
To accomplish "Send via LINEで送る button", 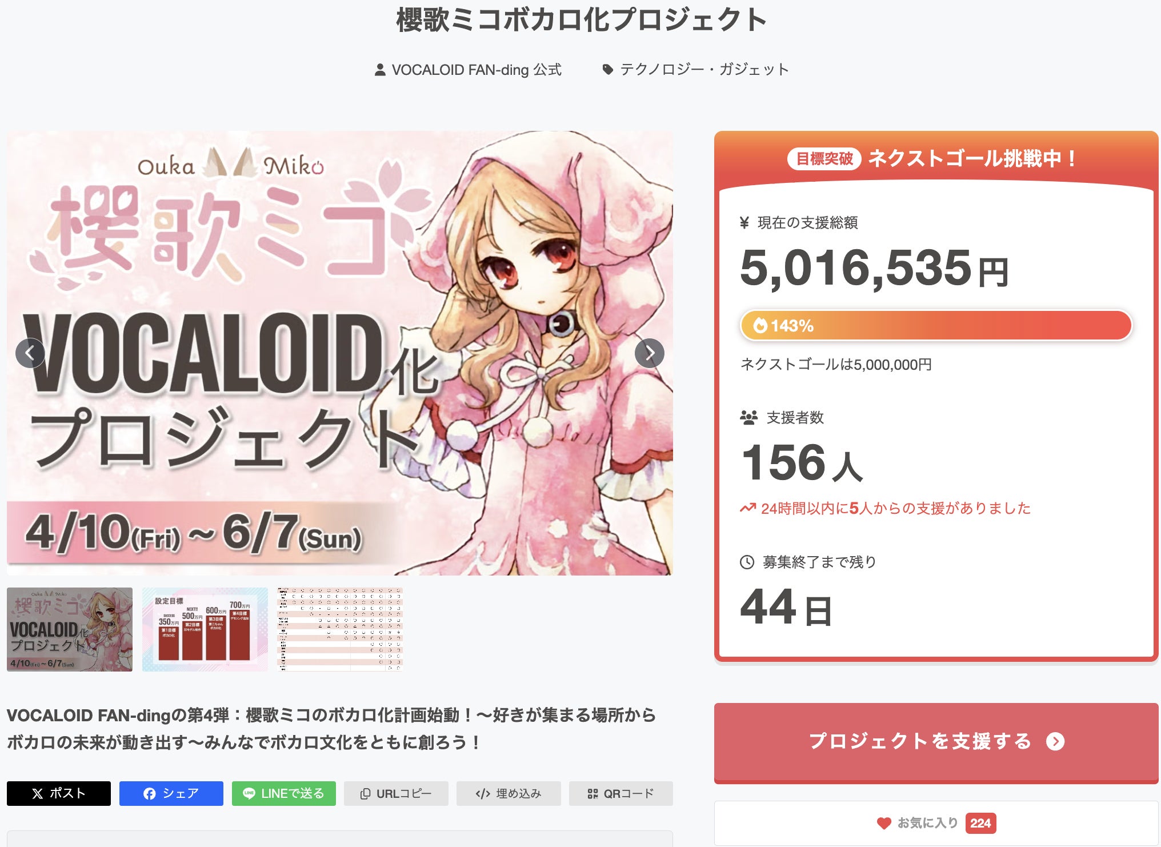I will tap(284, 793).
